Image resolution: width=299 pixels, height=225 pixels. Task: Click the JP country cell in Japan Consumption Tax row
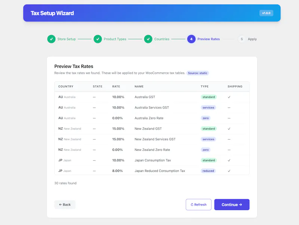coord(65,160)
